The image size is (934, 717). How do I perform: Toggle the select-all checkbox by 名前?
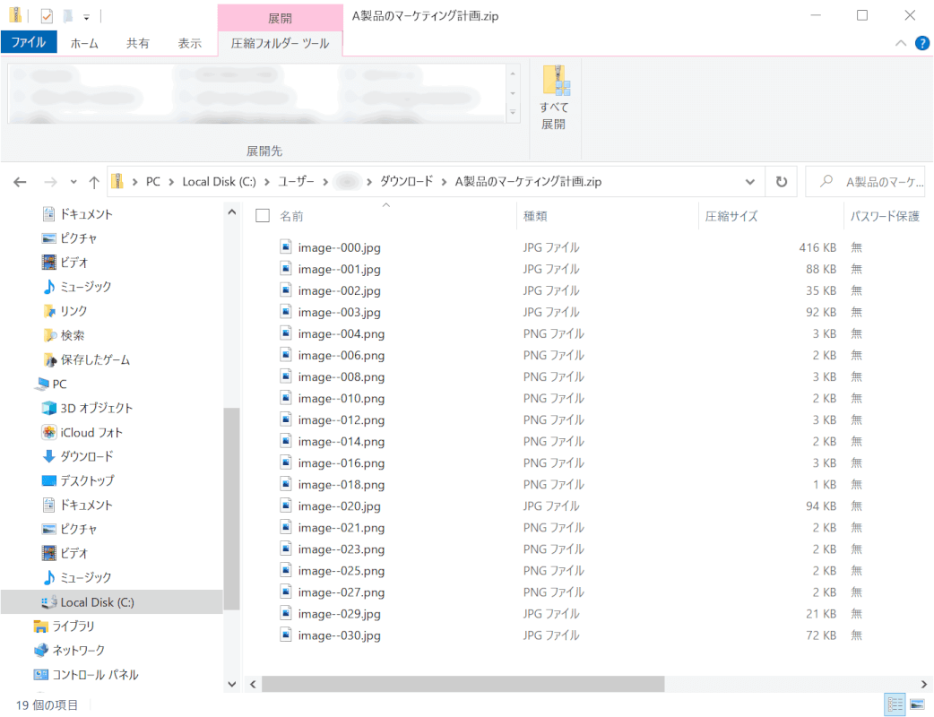click(x=263, y=216)
